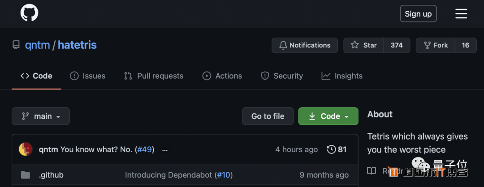Switch to the Issues tab
The image size is (484, 187).
(88, 76)
